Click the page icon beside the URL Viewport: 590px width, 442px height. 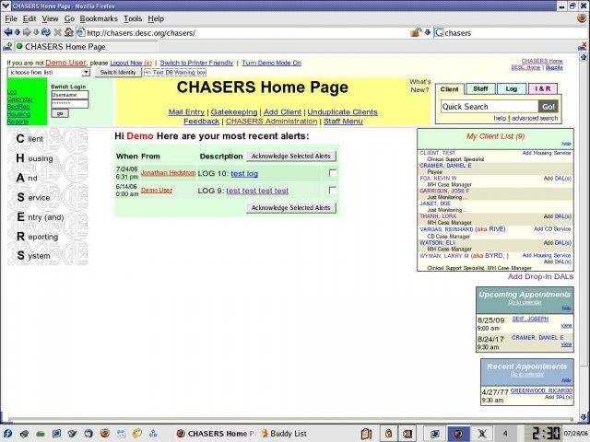81,33
